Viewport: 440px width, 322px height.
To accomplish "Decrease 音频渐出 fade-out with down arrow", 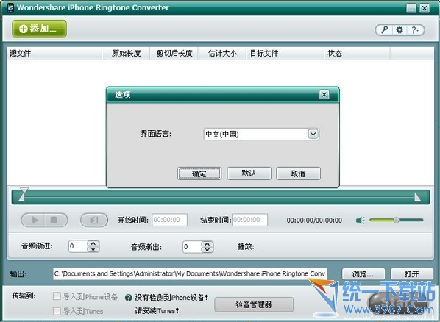I will 207,250.
